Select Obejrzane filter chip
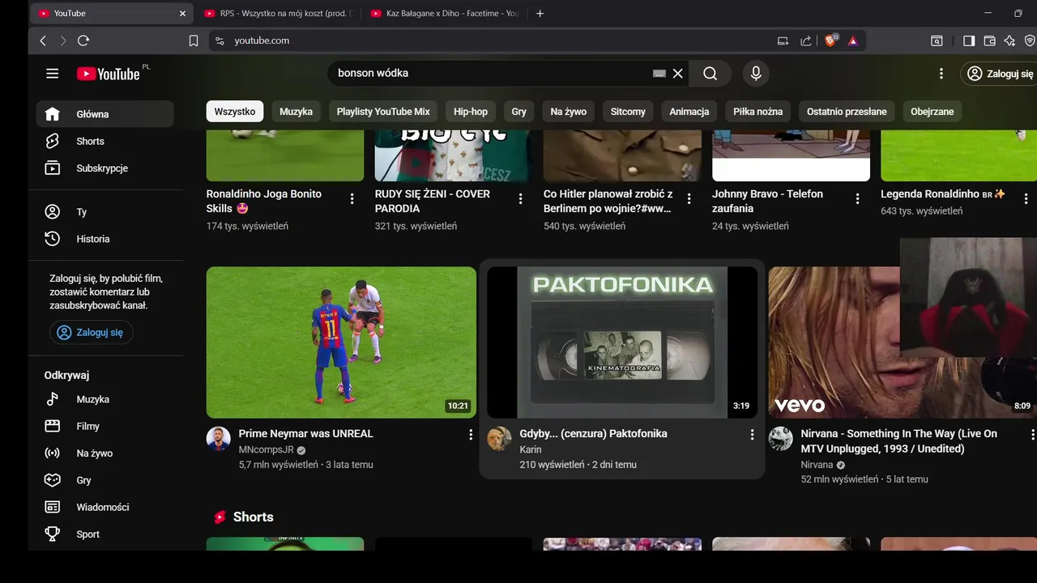Viewport: 1037px width, 583px height. click(x=932, y=112)
